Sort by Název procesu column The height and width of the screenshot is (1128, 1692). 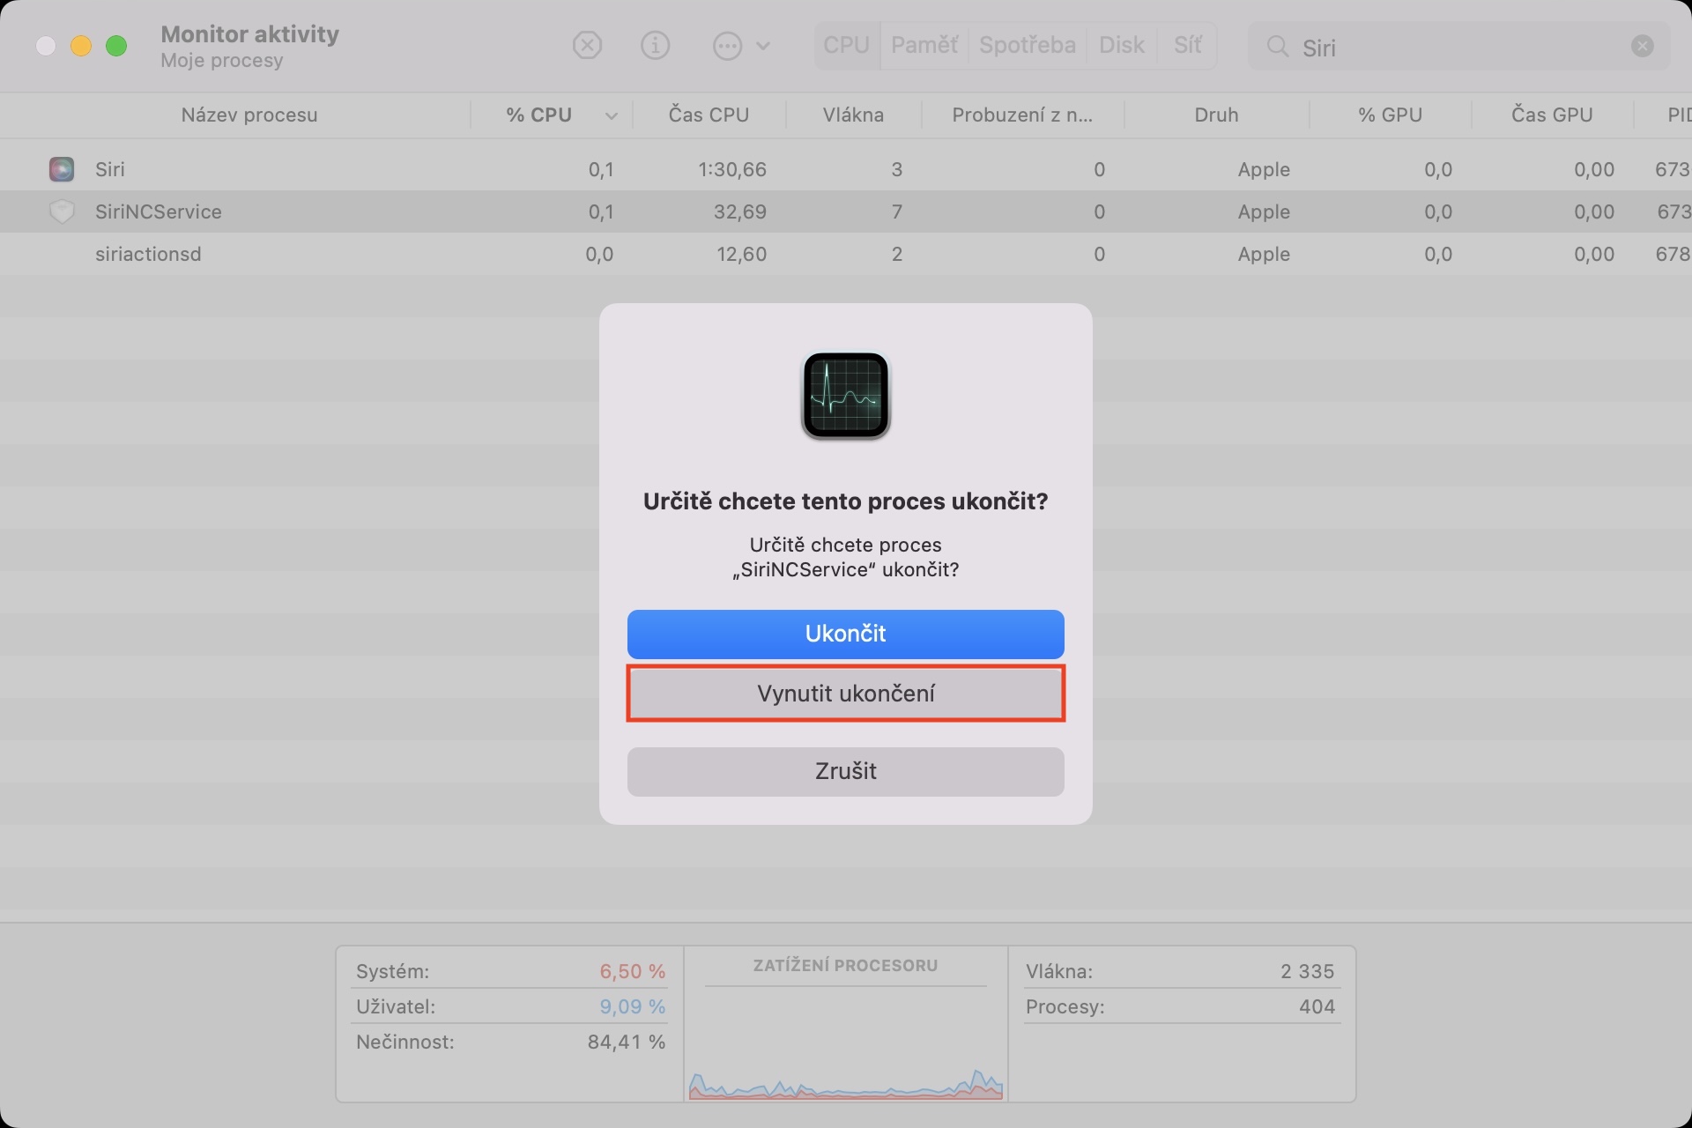pos(249,115)
